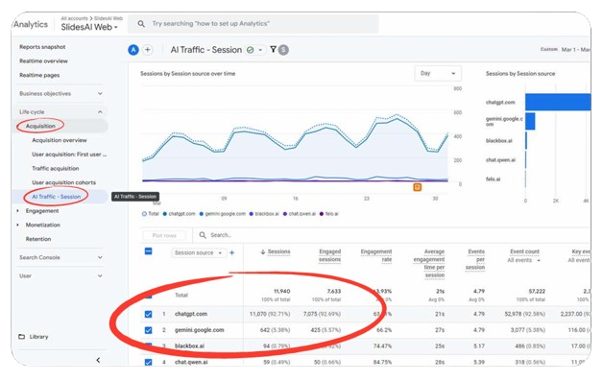
Task: Sort by the Sessions column header
Action: pos(276,251)
